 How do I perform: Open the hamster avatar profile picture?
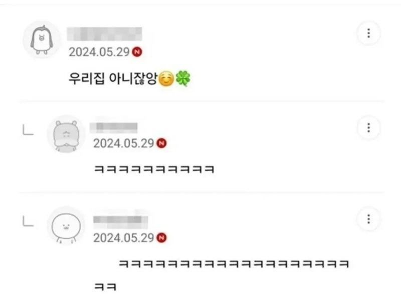66,134
